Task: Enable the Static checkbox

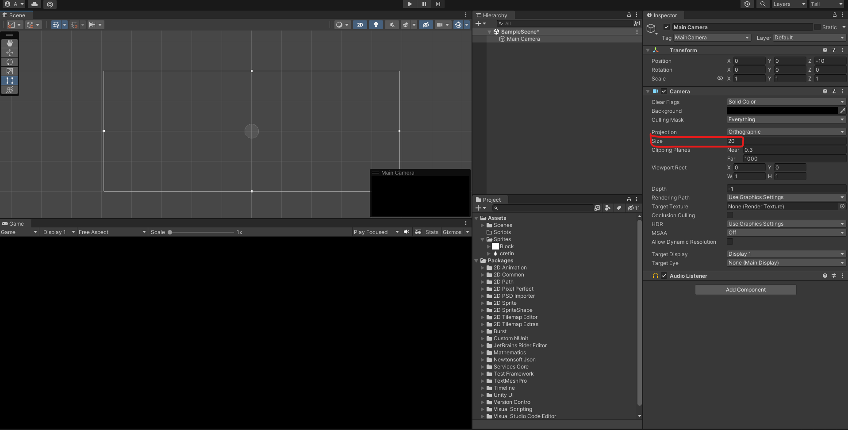Action: point(817,27)
